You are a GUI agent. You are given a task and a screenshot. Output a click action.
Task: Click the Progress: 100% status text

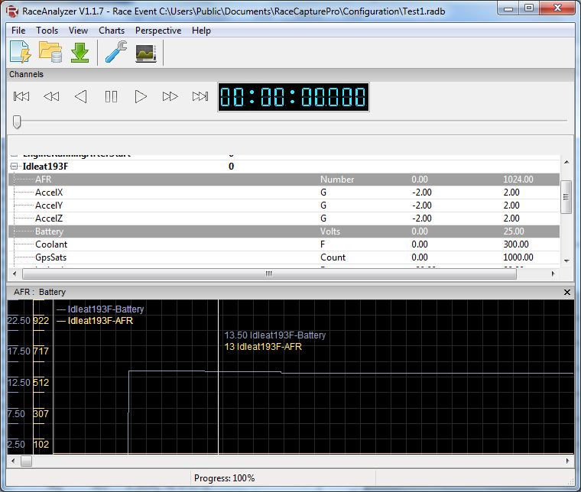[x=224, y=478]
